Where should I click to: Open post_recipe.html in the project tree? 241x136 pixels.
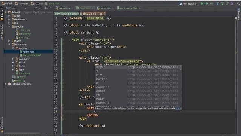click(x=30, y=55)
